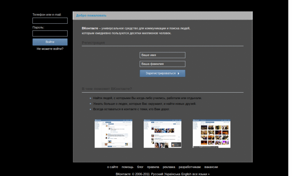Click the Ваша фамилия surname field

162,64
